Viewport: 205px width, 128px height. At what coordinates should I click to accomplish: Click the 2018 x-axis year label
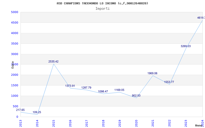[x=103, y=123]
